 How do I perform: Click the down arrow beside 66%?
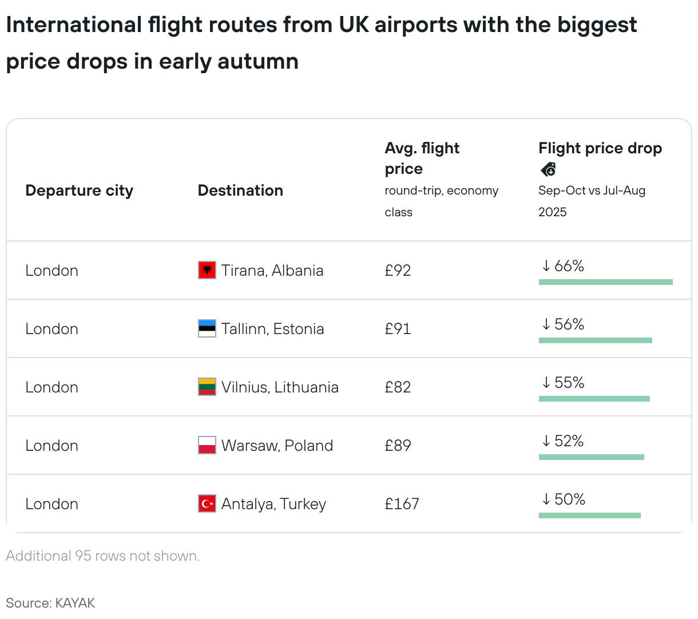[x=546, y=266]
